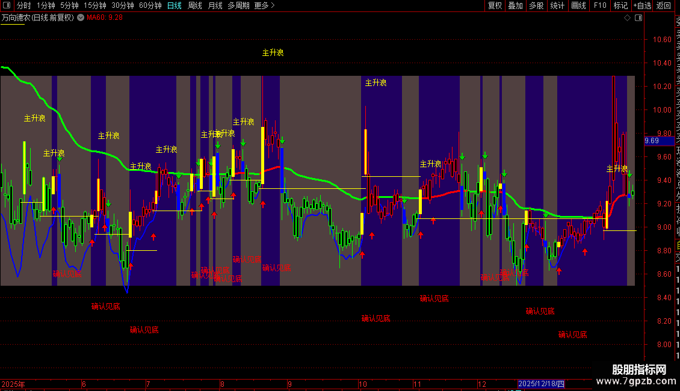Click month 10 on the time axis
680x391 pixels.
(x=362, y=384)
